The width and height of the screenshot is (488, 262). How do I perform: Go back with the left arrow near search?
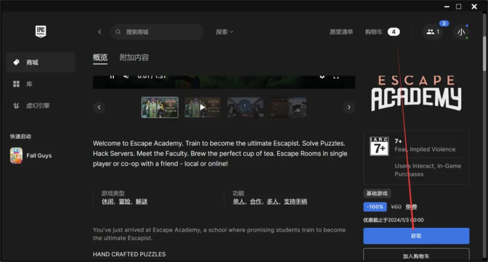[x=100, y=32]
